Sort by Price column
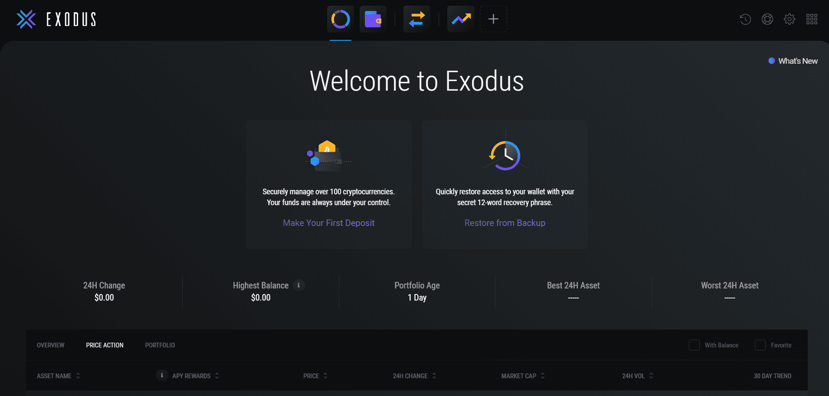Viewport: 829px width, 396px height. (x=315, y=376)
